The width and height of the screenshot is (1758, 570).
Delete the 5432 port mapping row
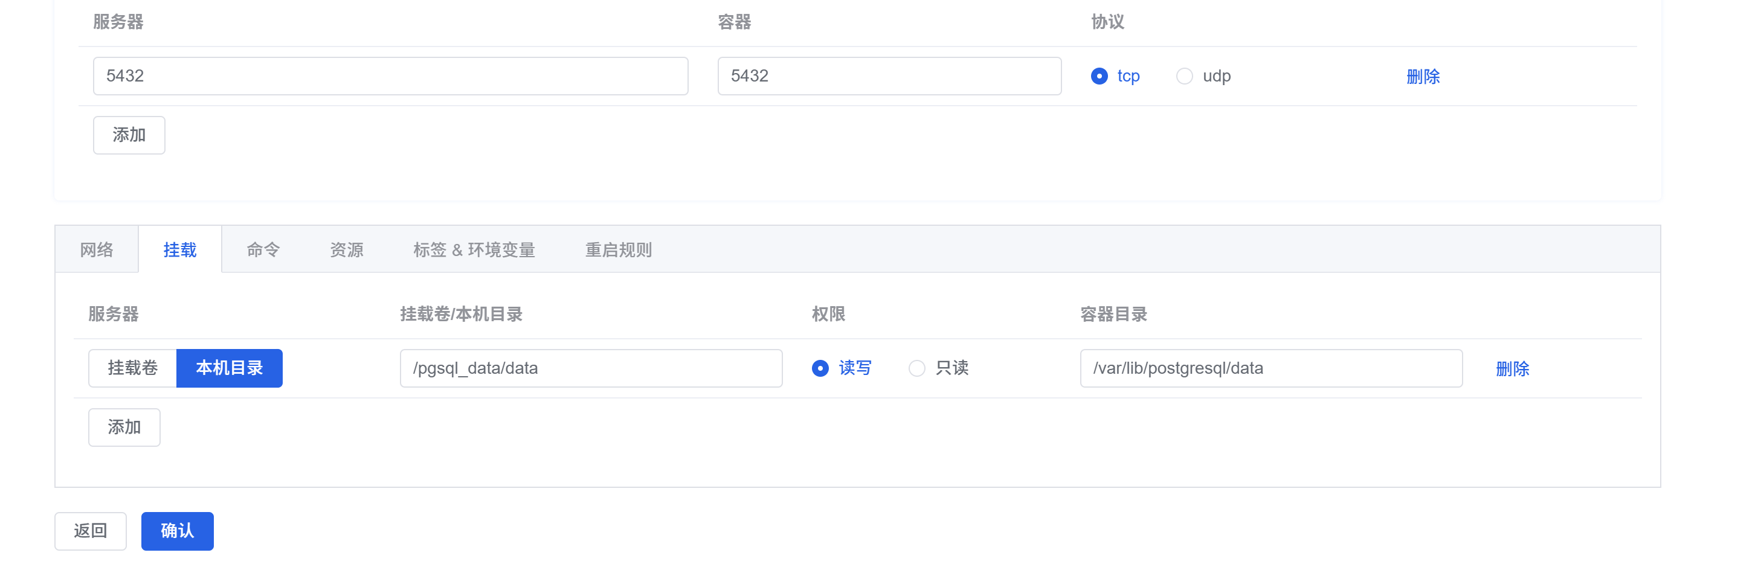(x=1423, y=76)
